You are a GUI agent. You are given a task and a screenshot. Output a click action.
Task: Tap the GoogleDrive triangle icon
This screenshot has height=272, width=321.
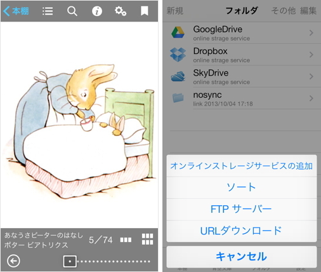click(x=178, y=32)
